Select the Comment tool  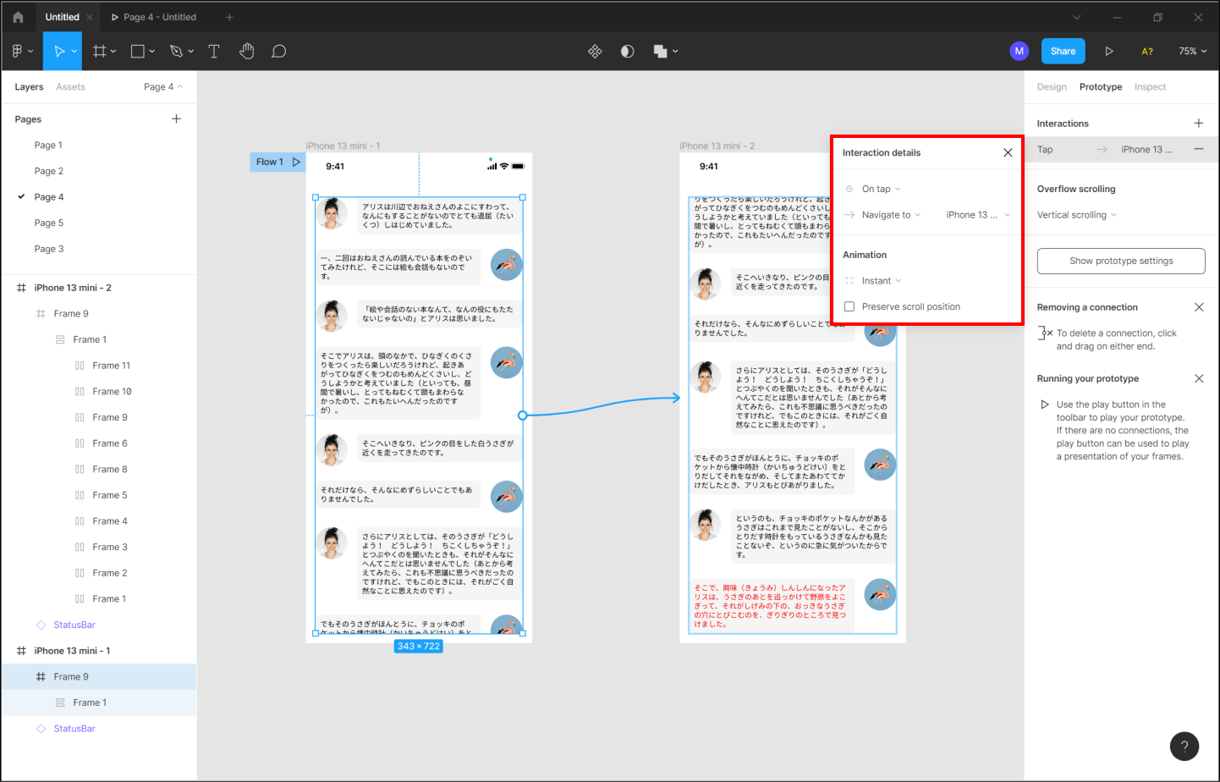278,52
